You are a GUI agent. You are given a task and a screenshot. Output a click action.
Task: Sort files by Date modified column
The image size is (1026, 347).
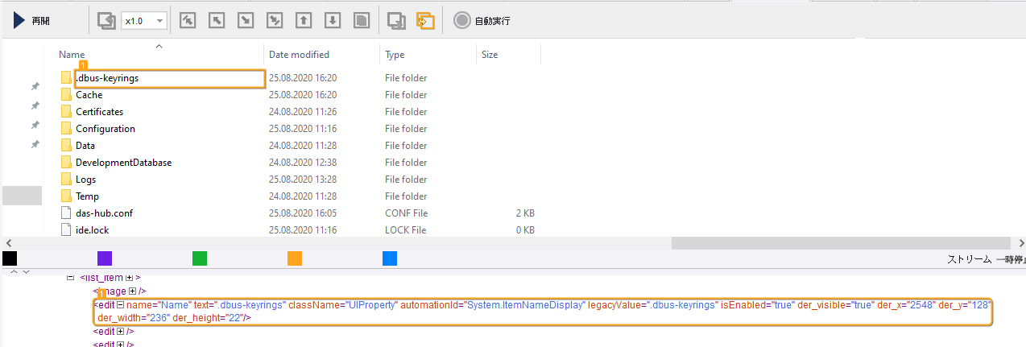click(x=299, y=55)
